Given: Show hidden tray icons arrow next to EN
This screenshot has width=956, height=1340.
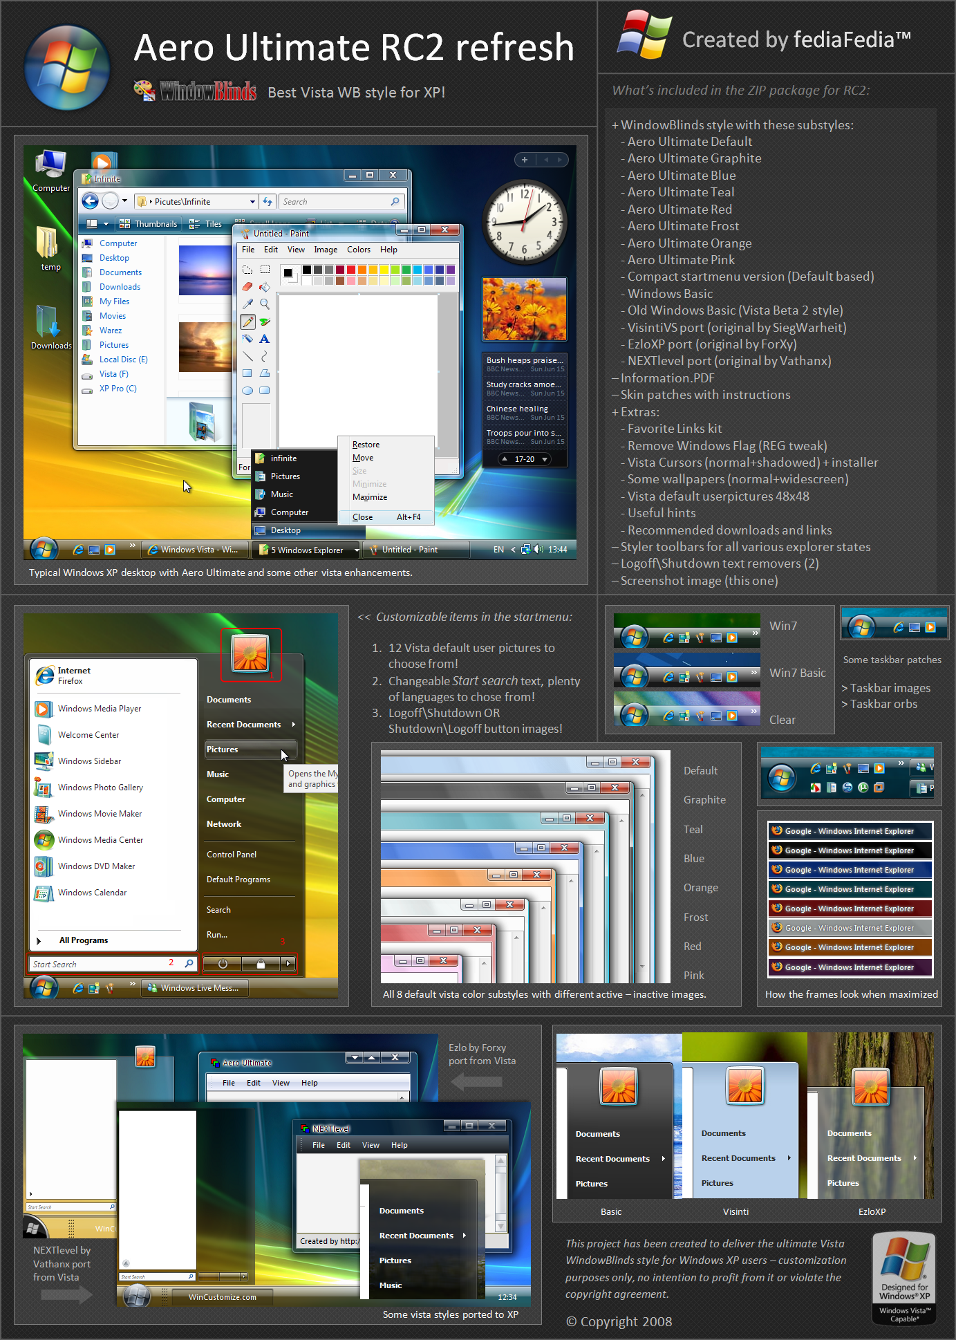Looking at the screenshot, I should tap(513, 550).
